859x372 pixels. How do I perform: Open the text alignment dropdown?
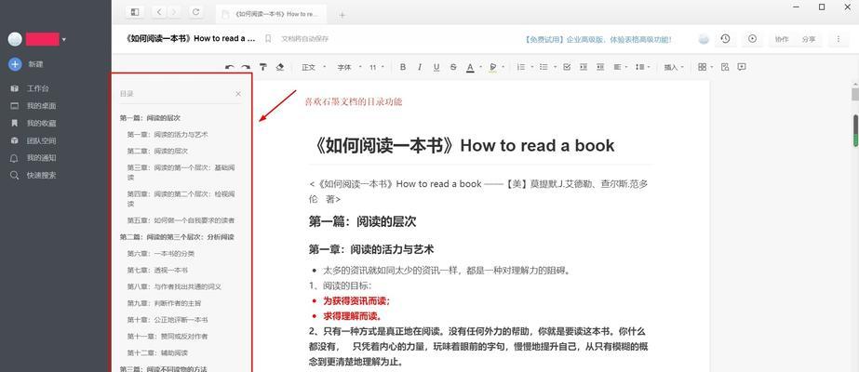(620, 67)
